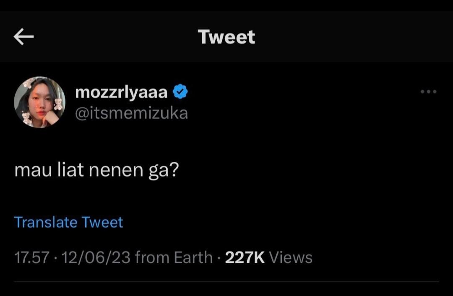Click the "Tweet" header title
Viewport: 453px width, 296px height.
[226, 37]
